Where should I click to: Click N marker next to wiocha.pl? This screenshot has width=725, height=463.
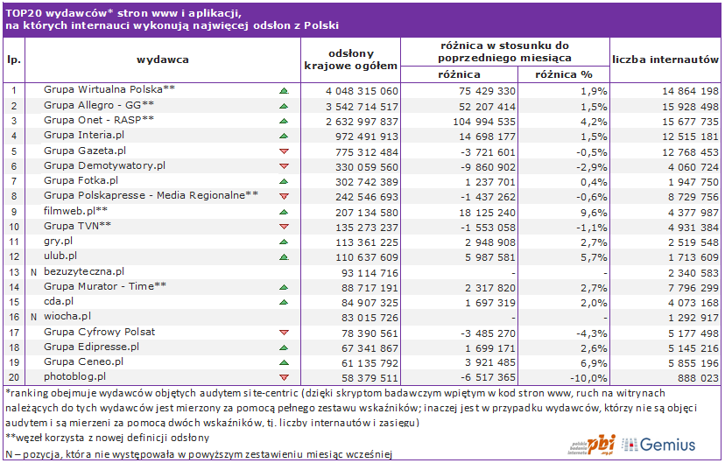point(33,317)
